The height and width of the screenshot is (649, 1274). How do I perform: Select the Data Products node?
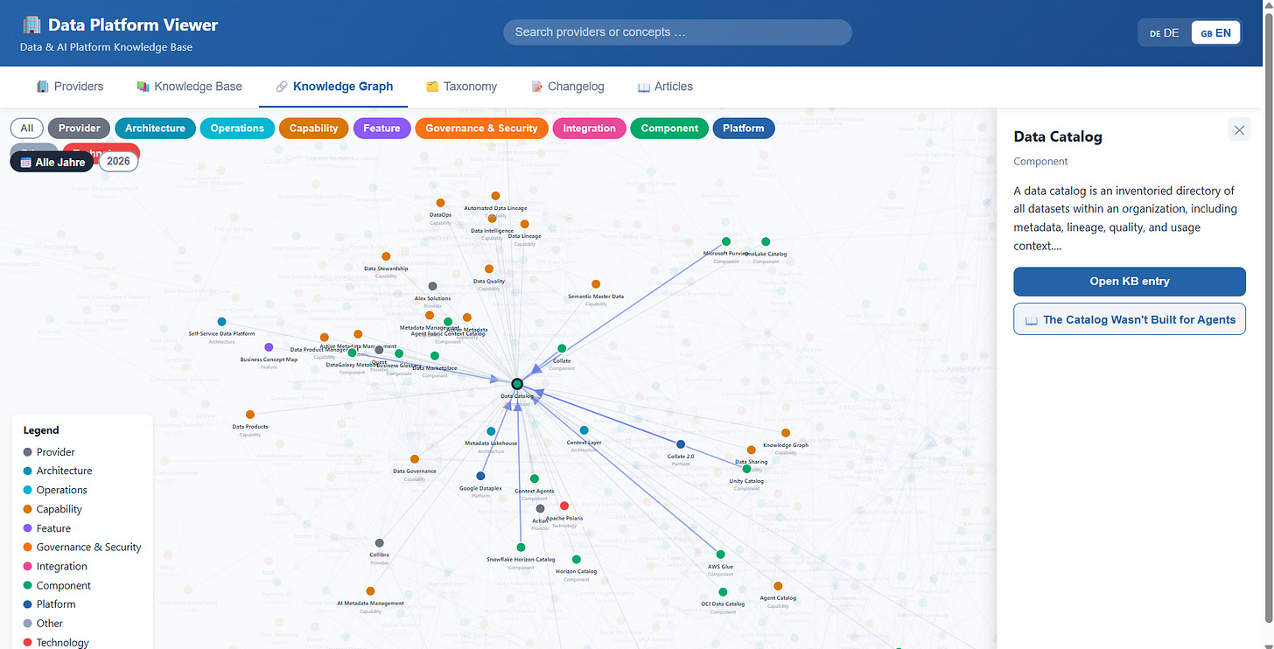250,415
